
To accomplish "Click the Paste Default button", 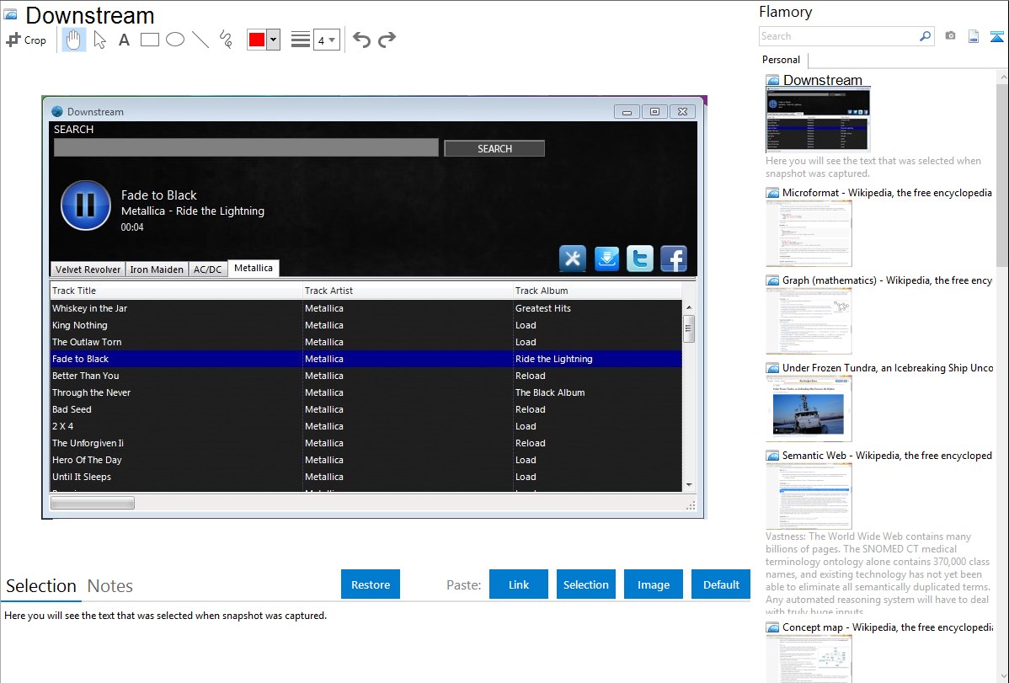I will point(721,584).
